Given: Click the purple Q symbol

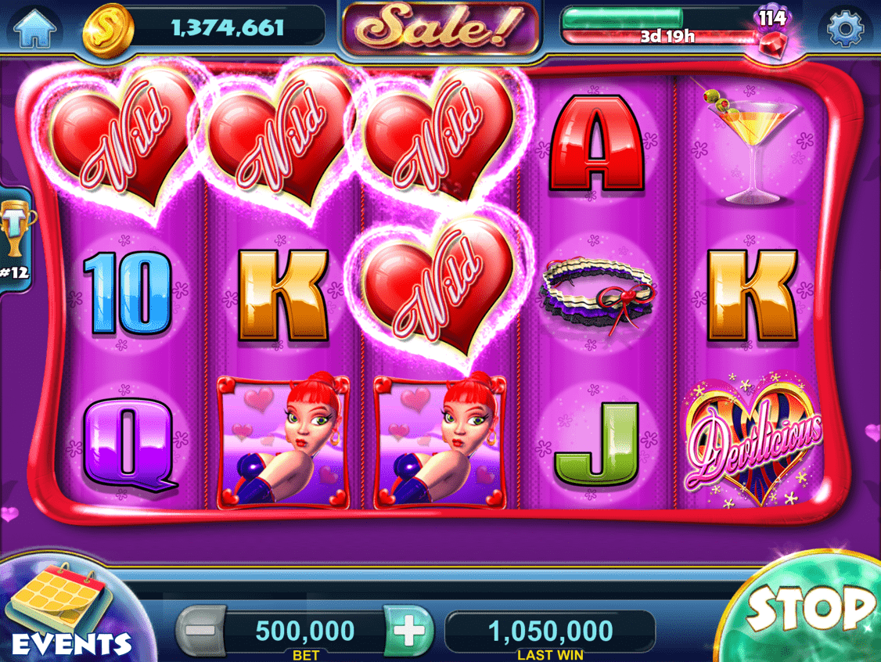Looking at the screenshot, I should (x=128, y=444).
